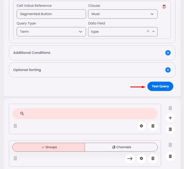
Task: Click the pink search bar field
Action: coord(85,114)
